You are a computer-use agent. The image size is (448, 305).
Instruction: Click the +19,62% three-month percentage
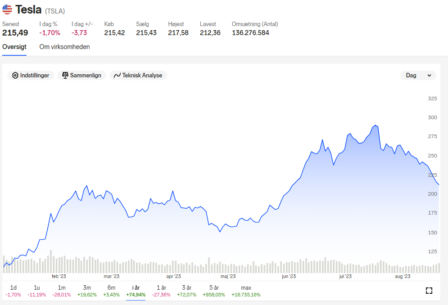pyautogui.click(x=87, y=295)
